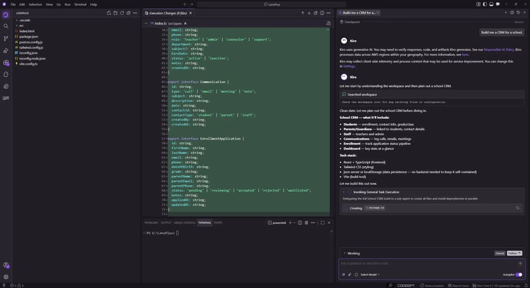Screen dimensions: 530x288
Task: Open the Search view in the activity bar
Action: coord(6,26)
